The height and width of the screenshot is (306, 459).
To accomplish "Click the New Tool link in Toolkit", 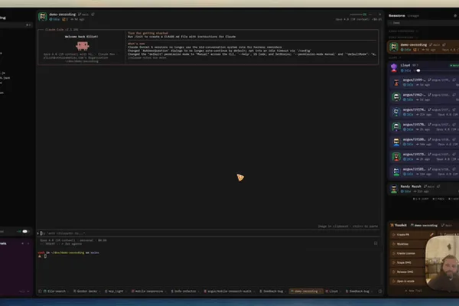I will (413, 291).
